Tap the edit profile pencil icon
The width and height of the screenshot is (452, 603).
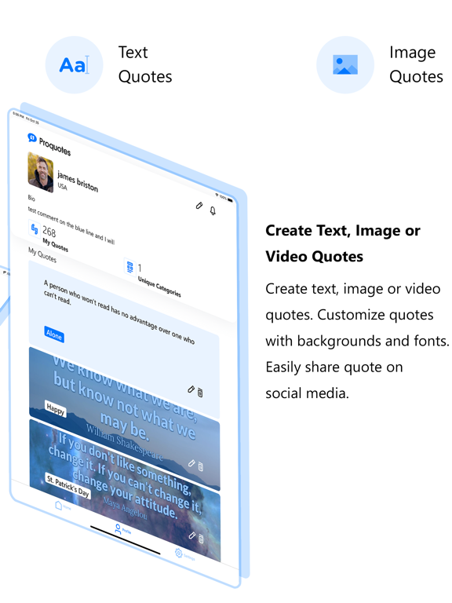pos(199,206)
